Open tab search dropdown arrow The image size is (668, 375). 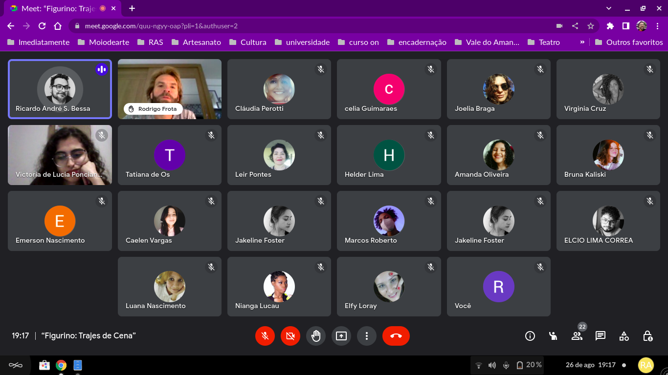[x=609, y=8]
